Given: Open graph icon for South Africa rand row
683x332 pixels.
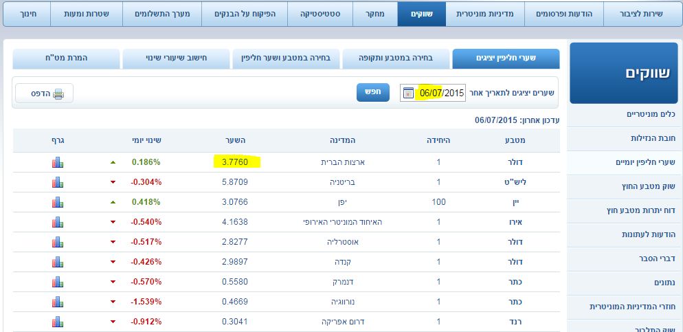Looking at the screenshot, I should click(57, 321).
